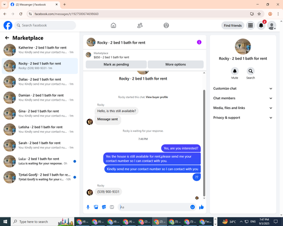The height and width of the screenshot is (226, 283).
Task: Open the Facebook logo home link
Action: [8, 25]
